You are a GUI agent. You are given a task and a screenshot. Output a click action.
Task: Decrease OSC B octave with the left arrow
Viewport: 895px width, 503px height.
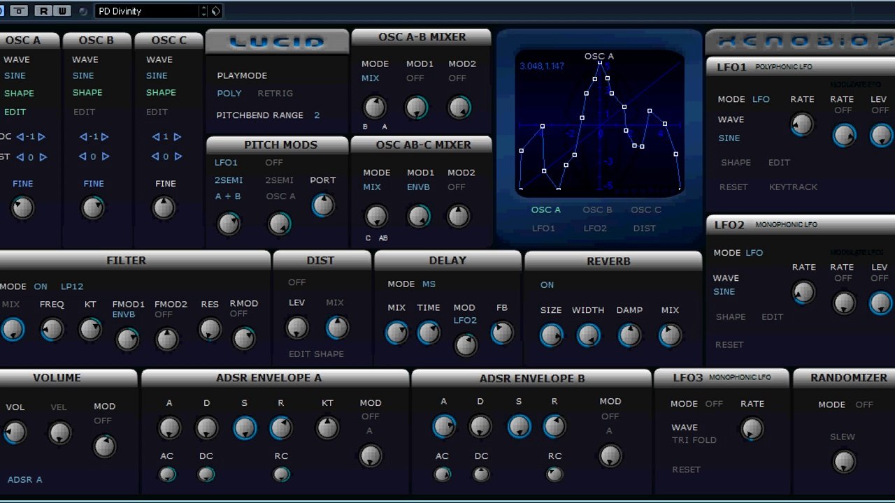[84, 137]
